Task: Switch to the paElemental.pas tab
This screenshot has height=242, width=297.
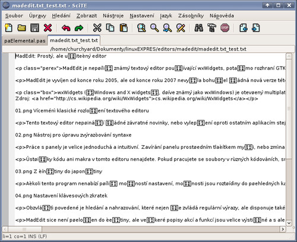Action: pos(25,41)
